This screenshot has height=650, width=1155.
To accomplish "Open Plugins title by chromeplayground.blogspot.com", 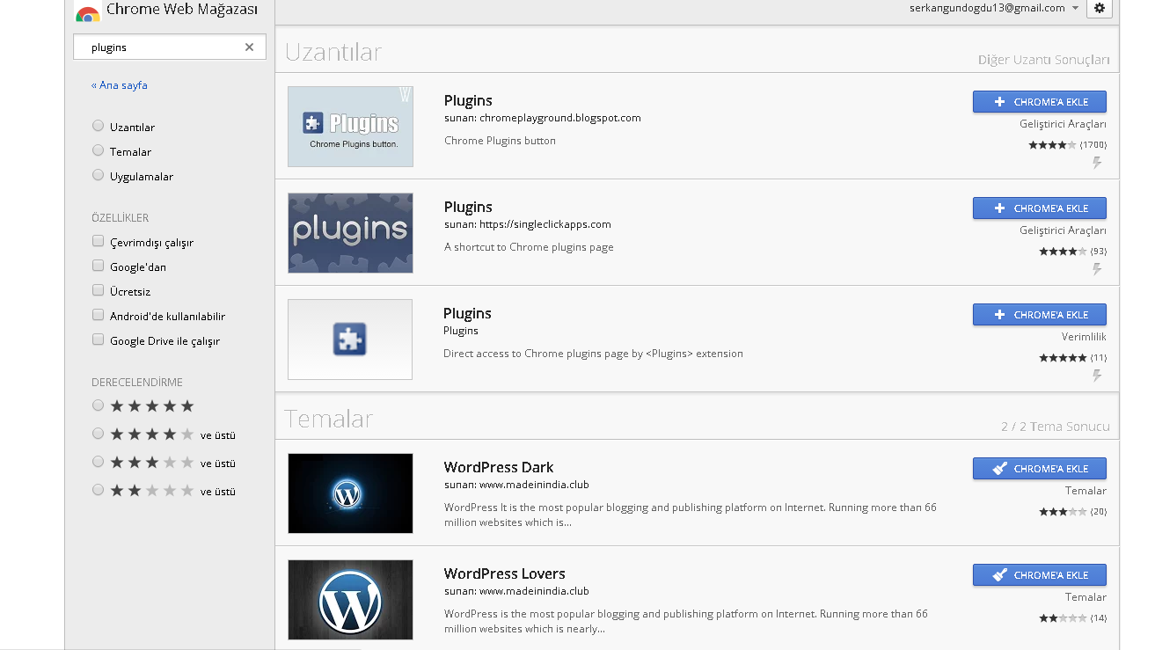I will tap(468, 100).
